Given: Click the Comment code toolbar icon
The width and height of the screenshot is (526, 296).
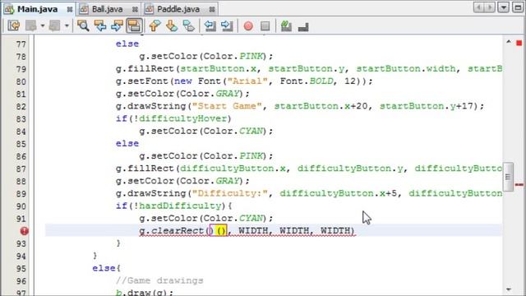Looking at the screenshot, I should coord(286,25).
